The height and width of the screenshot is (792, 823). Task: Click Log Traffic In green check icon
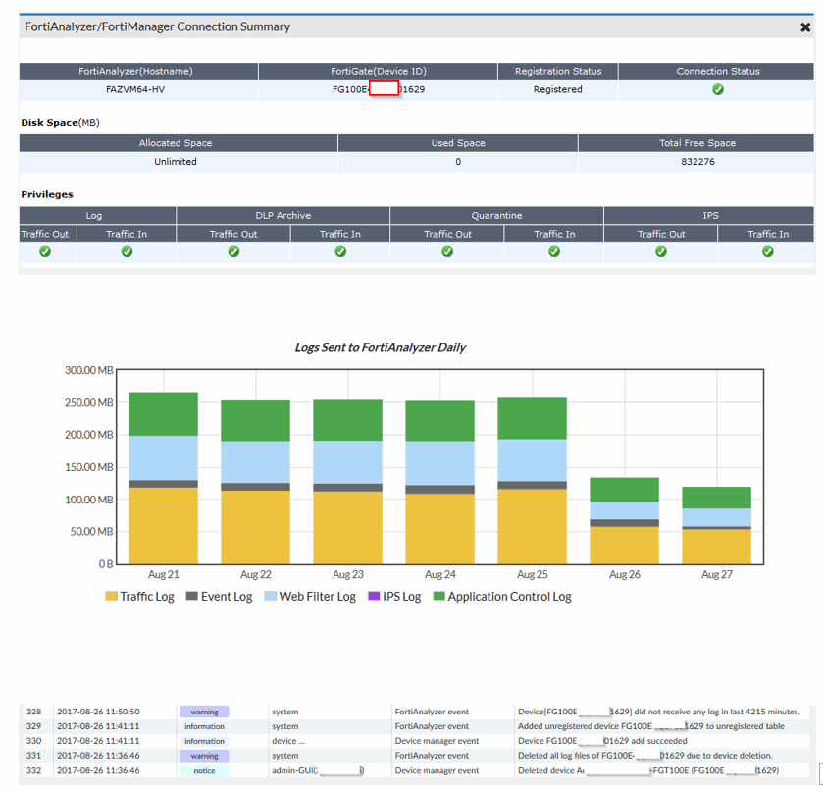click(x=127, y=252)
